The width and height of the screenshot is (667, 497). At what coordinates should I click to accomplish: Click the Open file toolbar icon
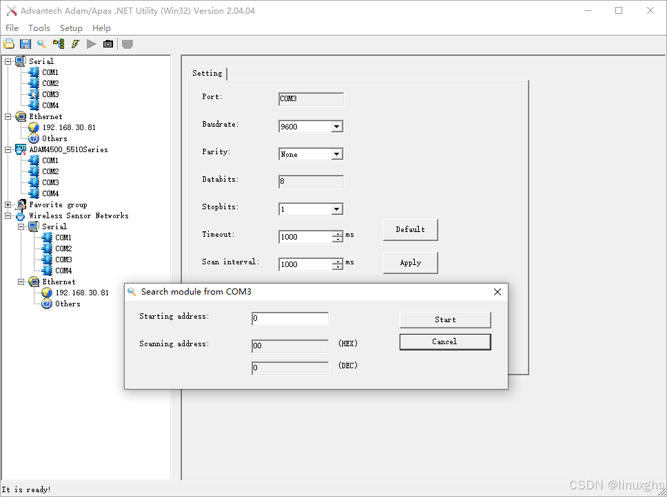click(x=9, y=44)
